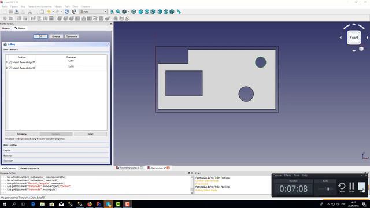Click the Open file toolbar icon
370x208 pixels.
pos(10,12)
